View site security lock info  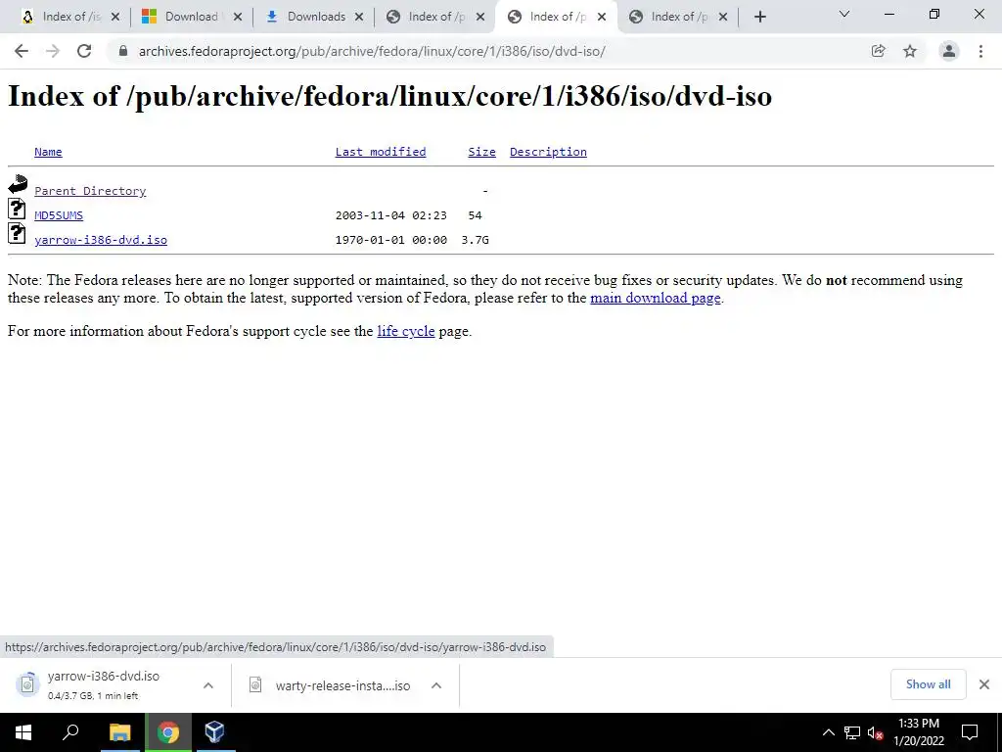pyautogui.click(x=123, y=51)
